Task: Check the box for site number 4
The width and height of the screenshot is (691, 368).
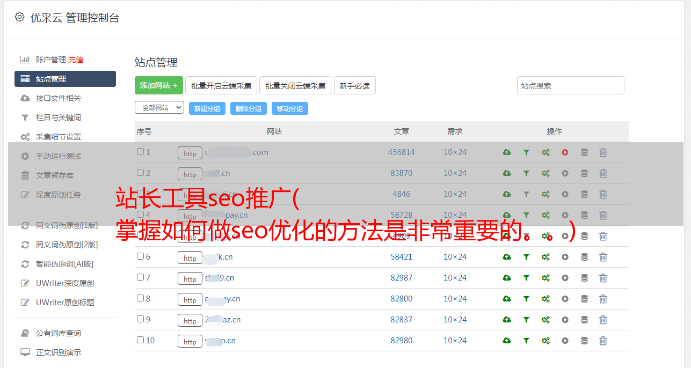Action: point(140,215)
